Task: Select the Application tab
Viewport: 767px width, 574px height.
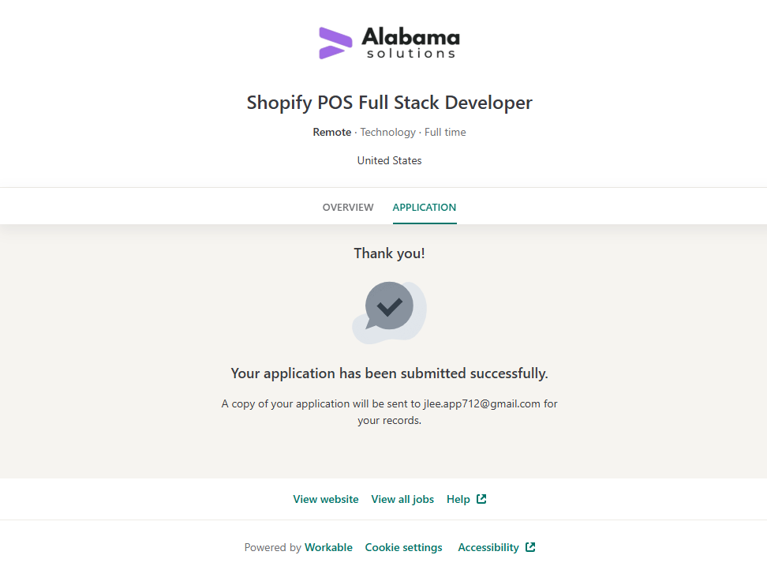Action: click(x=425, y=208)
